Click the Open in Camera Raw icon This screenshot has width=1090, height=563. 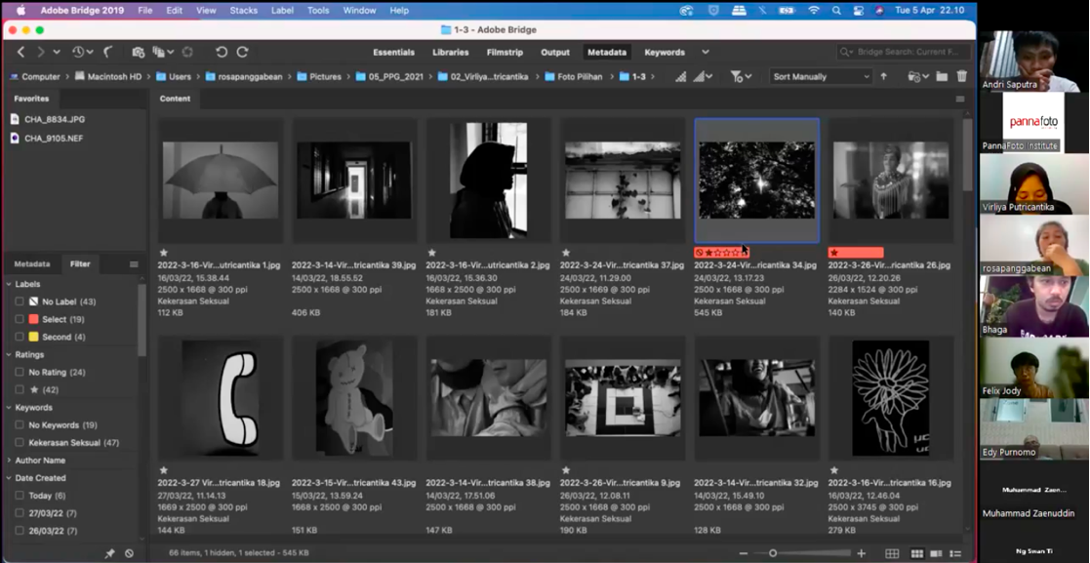(187, 52)
